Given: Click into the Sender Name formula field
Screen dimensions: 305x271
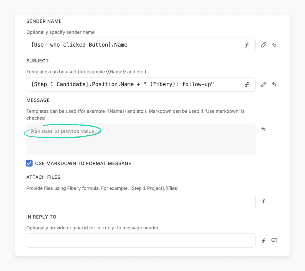Looking at the screenshot, I should pos(133,45).
